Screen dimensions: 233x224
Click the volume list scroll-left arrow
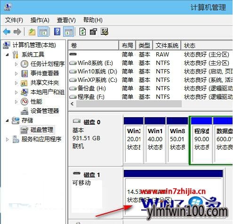tap(72, 104)
